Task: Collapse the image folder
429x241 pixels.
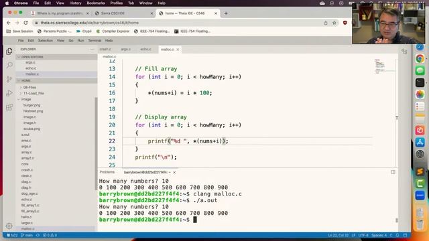Action: [x=26, y=99]
